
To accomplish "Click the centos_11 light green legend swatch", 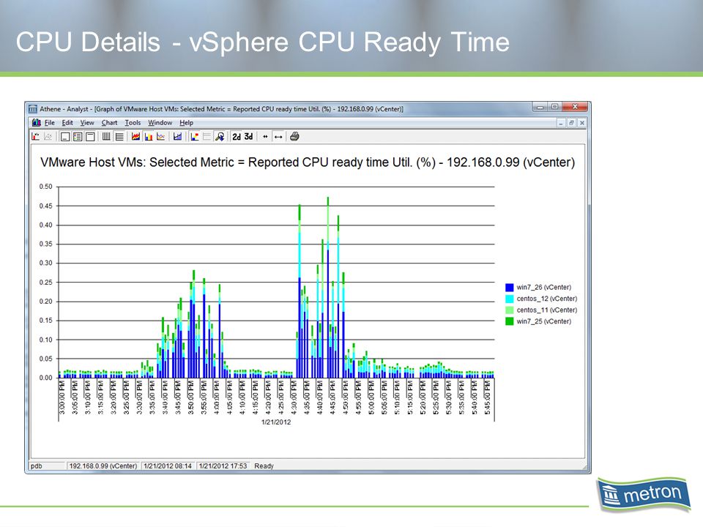I will click(510, 310).
